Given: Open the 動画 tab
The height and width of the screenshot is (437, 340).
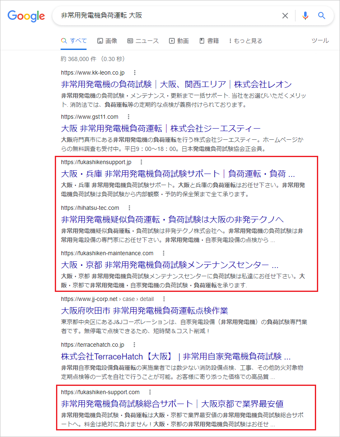Looking at the screenshot, I should [179, 41].
